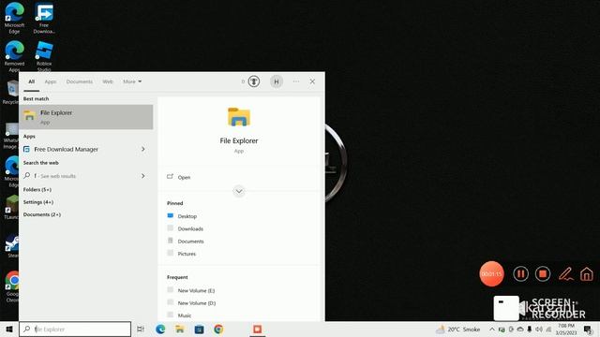Click the recording timer circle
Screen dimensions: 600x337
tap(491, 273)
